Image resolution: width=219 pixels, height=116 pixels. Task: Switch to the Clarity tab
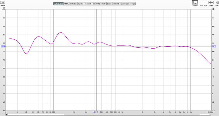[103, 4]
